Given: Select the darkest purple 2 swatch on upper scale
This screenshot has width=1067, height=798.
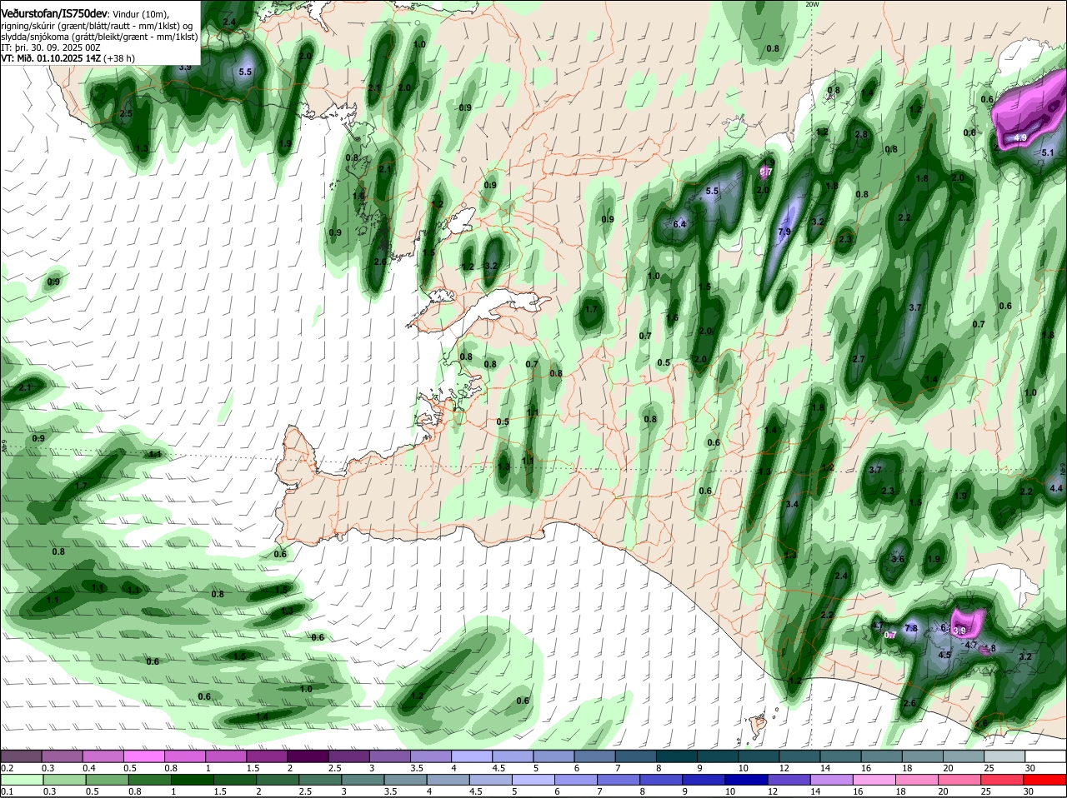Looking at the screenshot, I should tap(308, 756).
